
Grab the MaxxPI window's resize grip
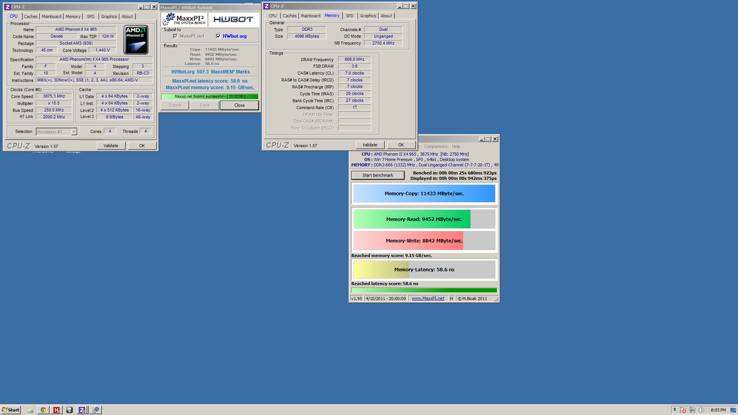pyautogui.click(x=496, y=299)
